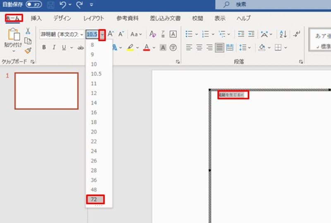The height and width of the screenshot is (223, 331).
Task: Open clipboard pane dialog launcher
Action: tap(33, 62)
